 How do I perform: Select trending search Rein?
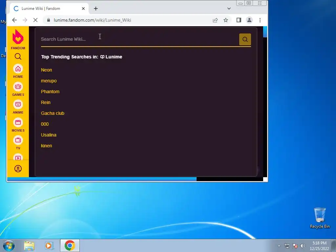click(46, 102)
